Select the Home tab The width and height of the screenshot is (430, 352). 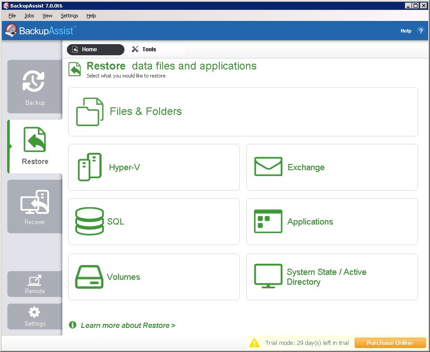pyautogui.click(x=95, y=49)
